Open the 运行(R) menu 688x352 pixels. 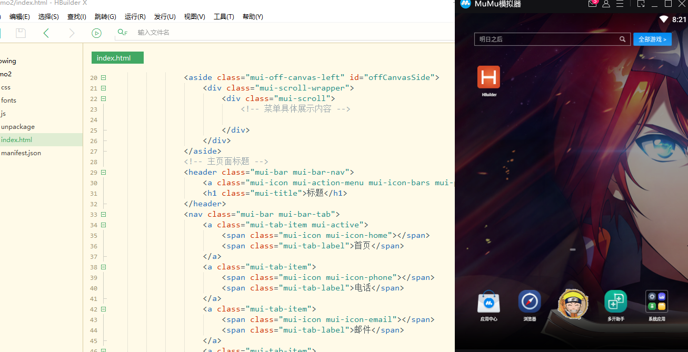(135, 17)
